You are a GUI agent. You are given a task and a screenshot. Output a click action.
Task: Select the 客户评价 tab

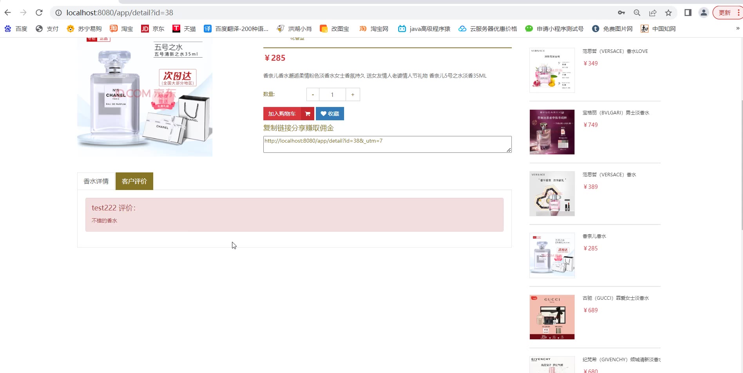(134, 181)
